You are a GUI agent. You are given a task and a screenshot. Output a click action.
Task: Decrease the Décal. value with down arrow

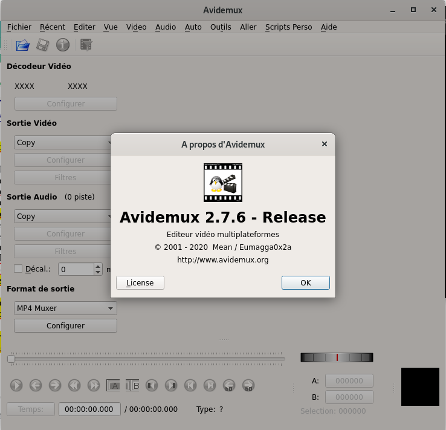pos(98,272)
